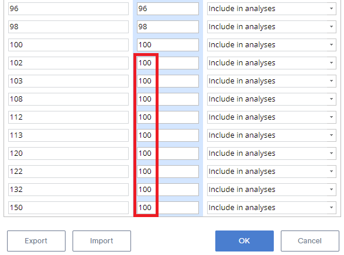Click the dropdown arrow in the 103 row

(331, 81)
